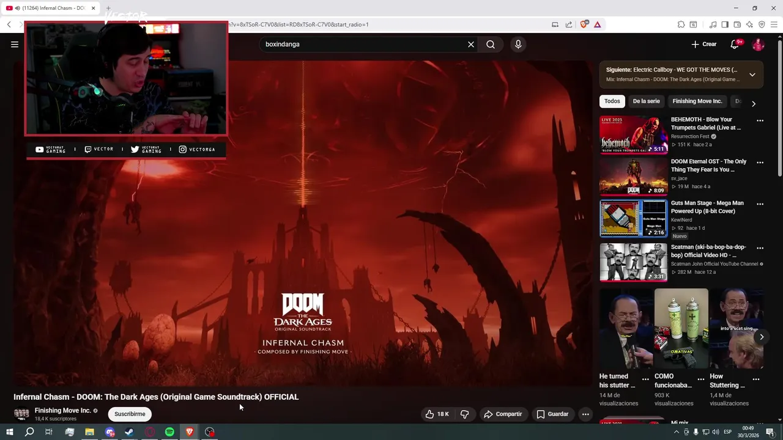
Task: Open options for 'How Stuttering' short
Action: tap(755, 379)
